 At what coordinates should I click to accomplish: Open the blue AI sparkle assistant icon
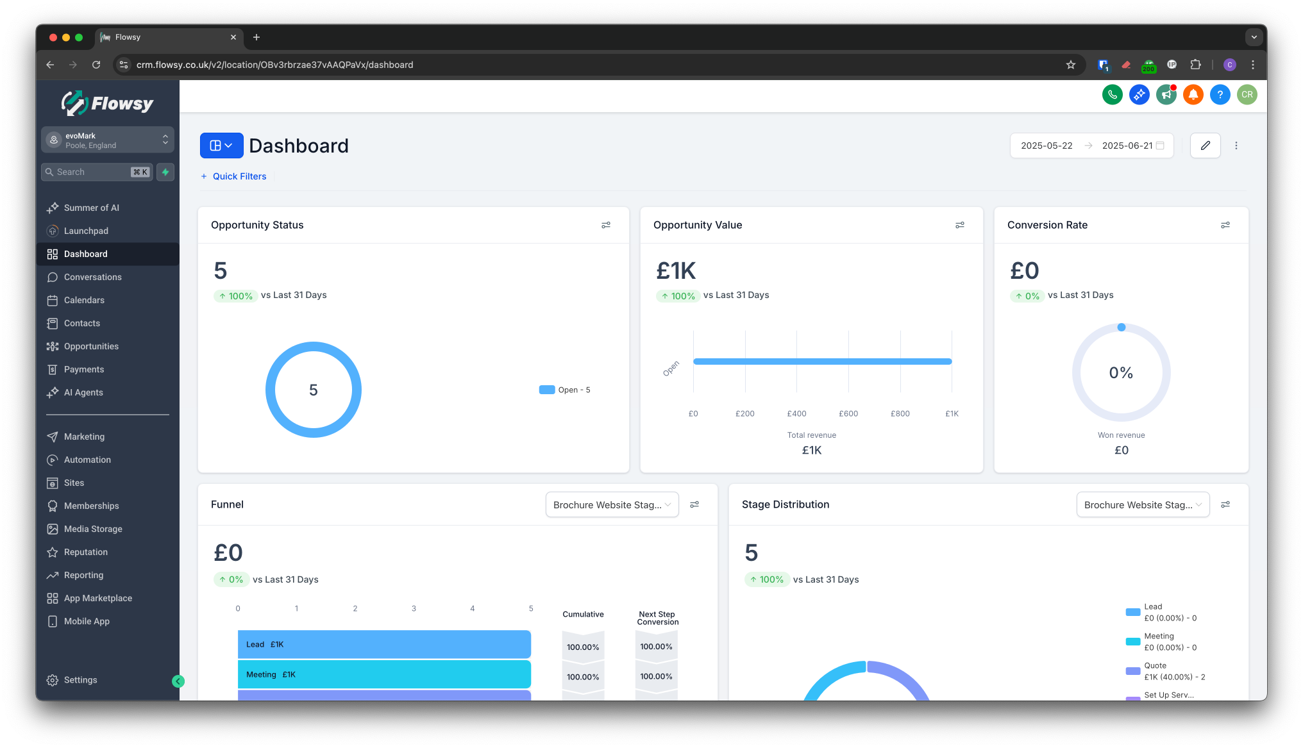pos(1139,95)
